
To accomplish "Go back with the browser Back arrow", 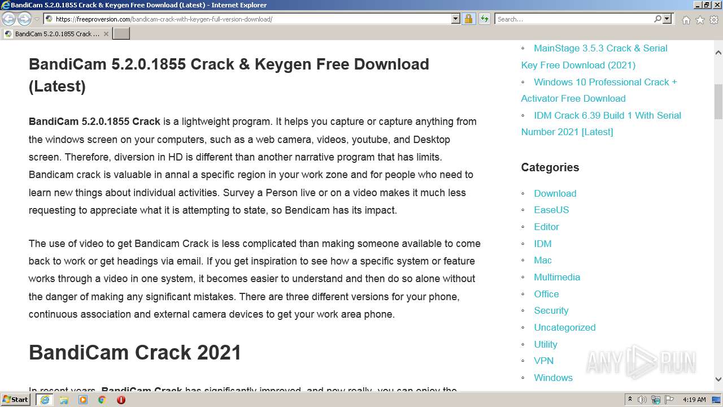I will tap(8, 19).
